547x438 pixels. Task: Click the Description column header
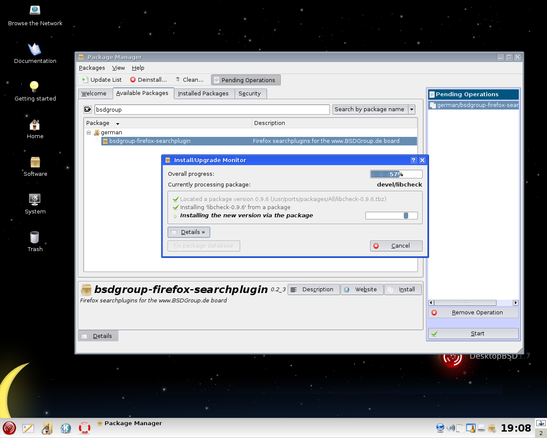coord(335,123)
